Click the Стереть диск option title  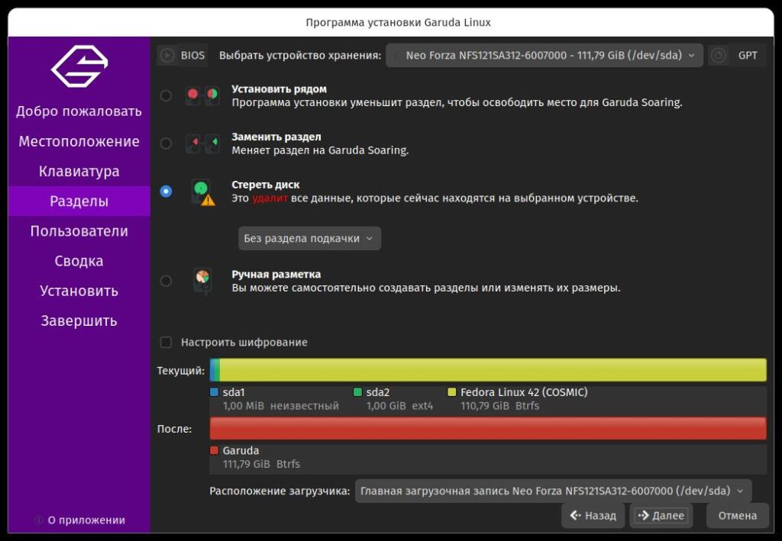click(265, 185)
